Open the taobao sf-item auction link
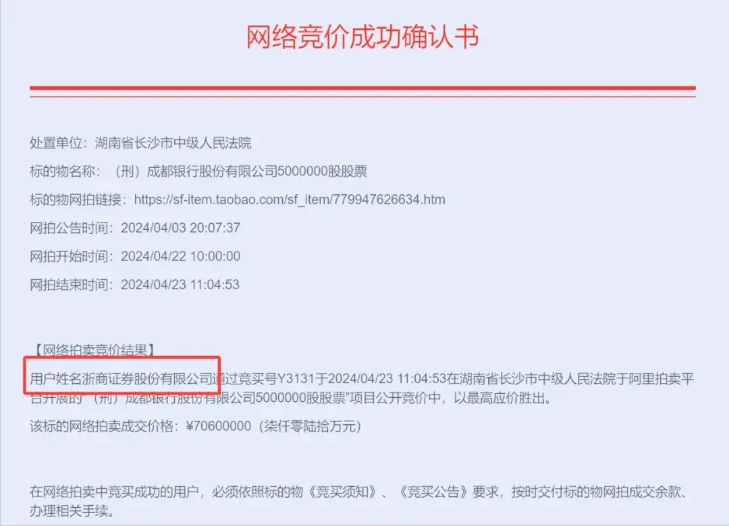Viewport: 729px width, 526px height. [x=289, y=200]
